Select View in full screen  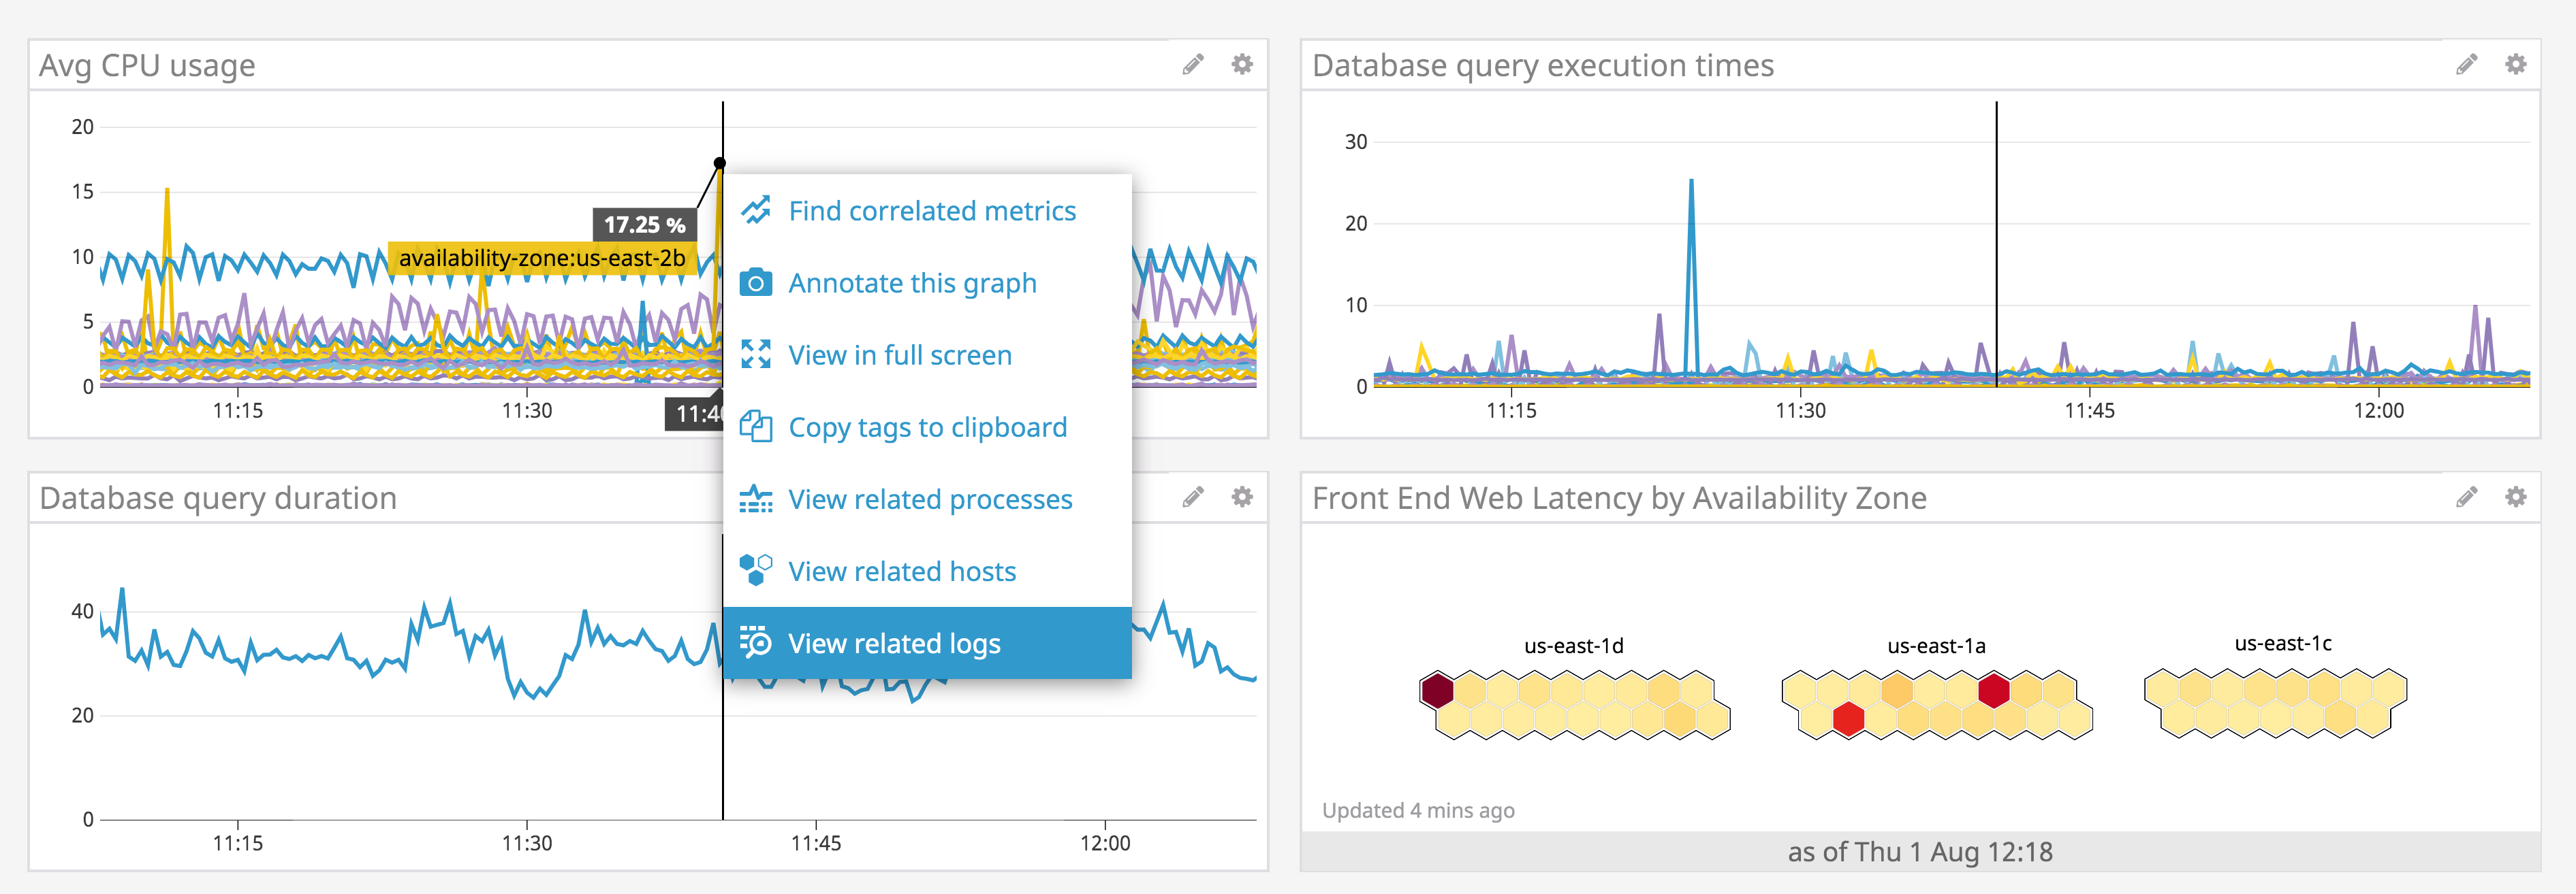click(x=900, y=354)
